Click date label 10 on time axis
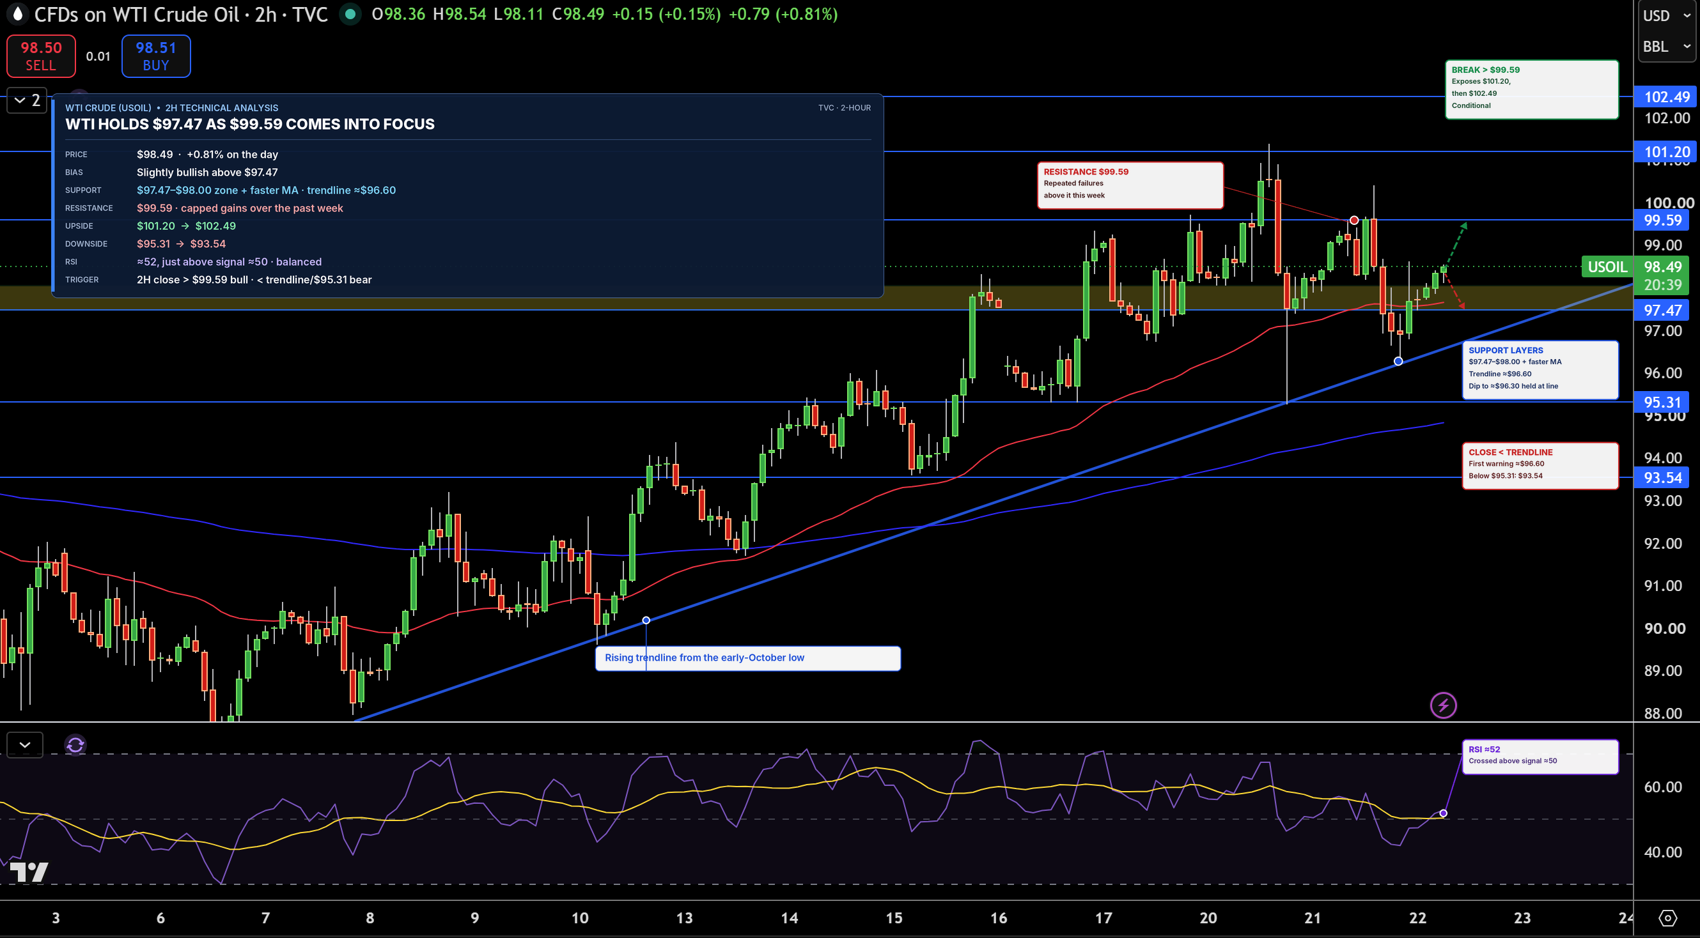This screenshot has width=1700, height=938. click(579, 918)
